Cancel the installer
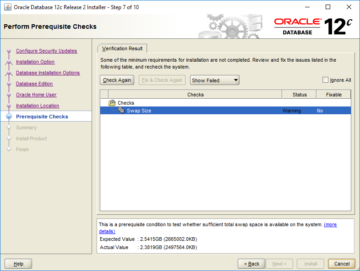This screenshot has width=360, height=271. pyautogui.click(x=342, y=264)
